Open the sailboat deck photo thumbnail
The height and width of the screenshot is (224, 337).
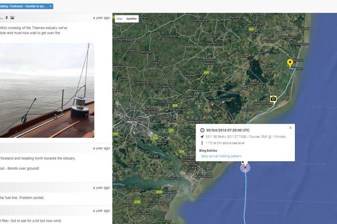click(46, 90)
